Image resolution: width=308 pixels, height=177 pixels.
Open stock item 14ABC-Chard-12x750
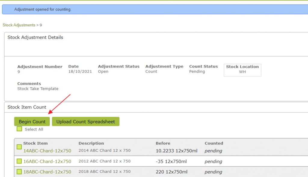click(x=47, y=151)
